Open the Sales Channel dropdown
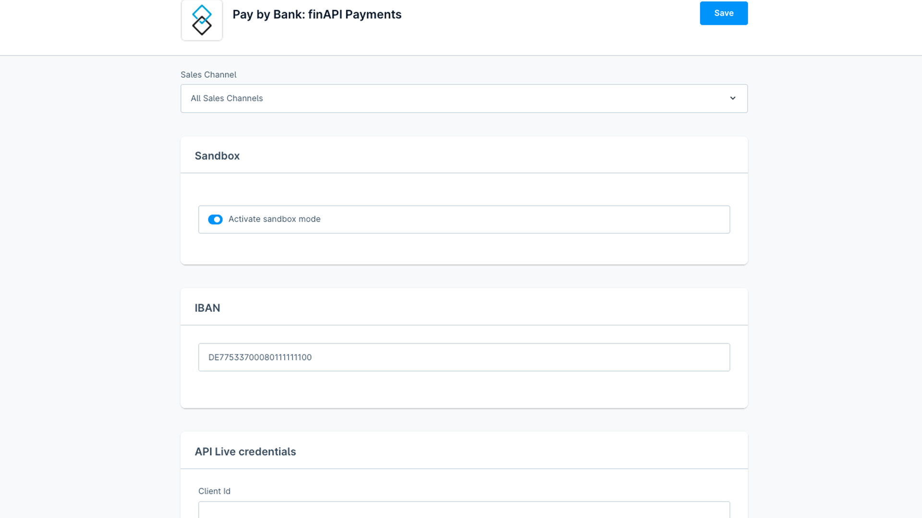Screen dimensions: 922x518 464,98
